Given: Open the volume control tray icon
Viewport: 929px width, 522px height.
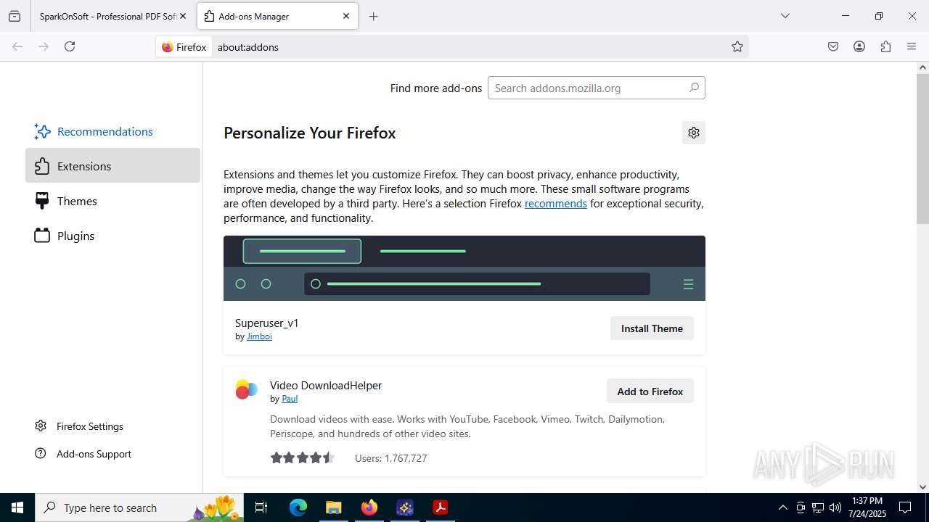Looking at the screenshot, I should (x=835, y=507).
